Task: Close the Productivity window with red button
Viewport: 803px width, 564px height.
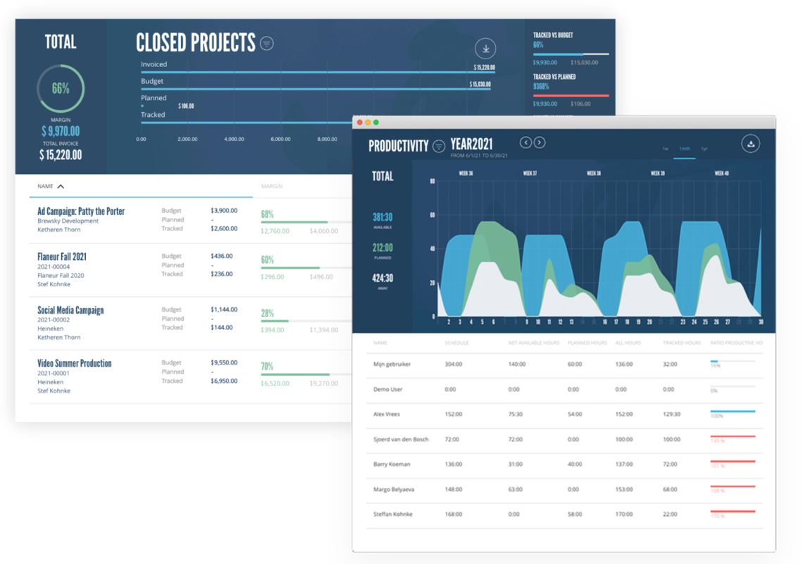Action: point(359,122)
